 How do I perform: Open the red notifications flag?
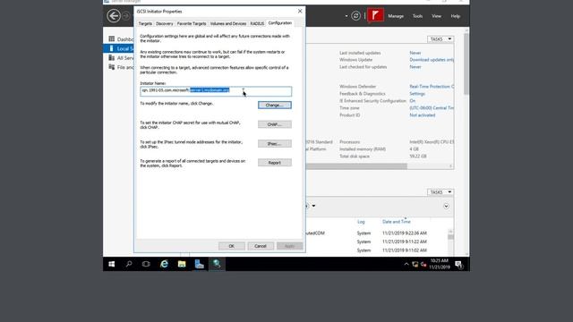[x=375, y=15]
